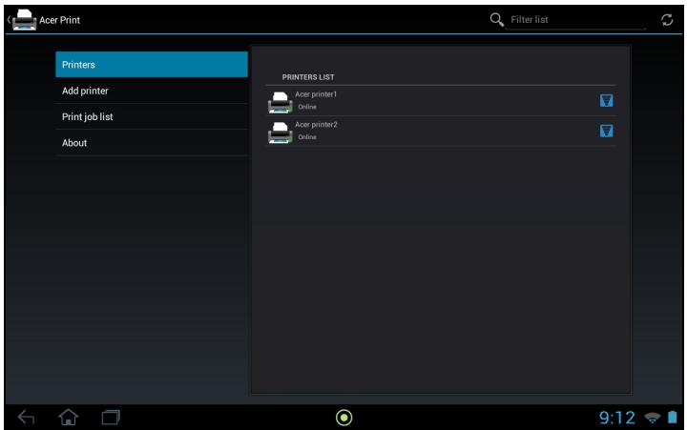687x430 pixels.
Task: Tap the search magnifier icon
Action: click(496, 19)
